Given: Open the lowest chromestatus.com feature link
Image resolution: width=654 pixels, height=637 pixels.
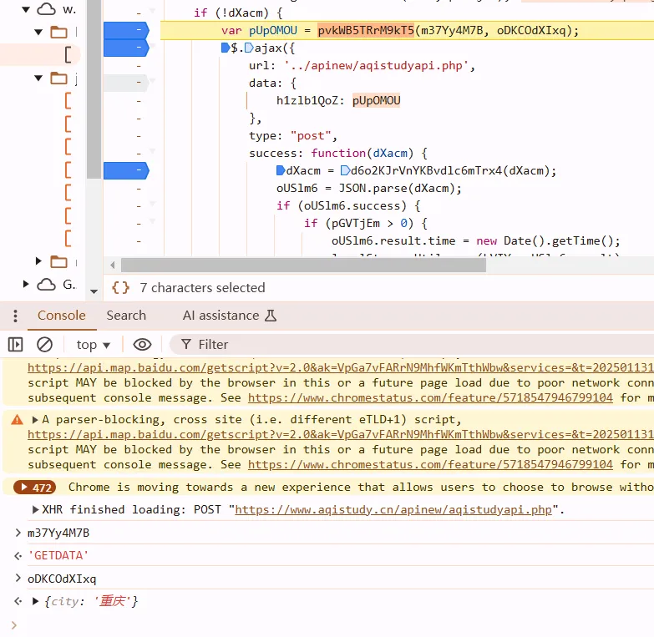Looking at the screenshot, I should (430, 464).
